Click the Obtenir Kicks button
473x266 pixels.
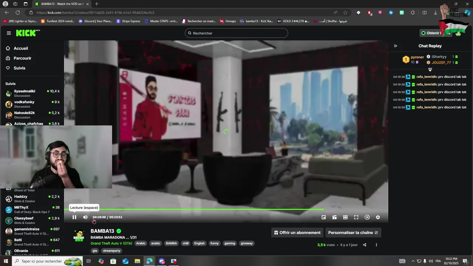[435, 33]
